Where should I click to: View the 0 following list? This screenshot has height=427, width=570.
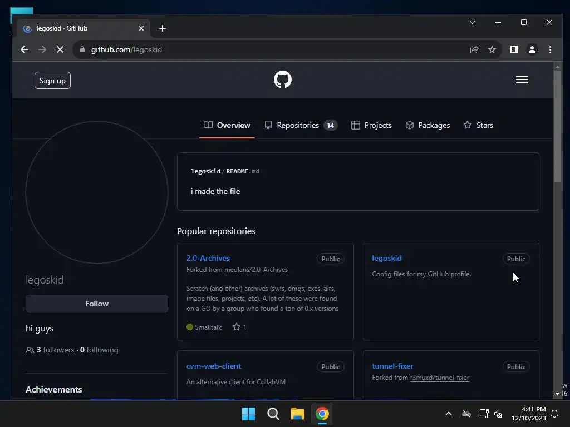coord(99,350)
